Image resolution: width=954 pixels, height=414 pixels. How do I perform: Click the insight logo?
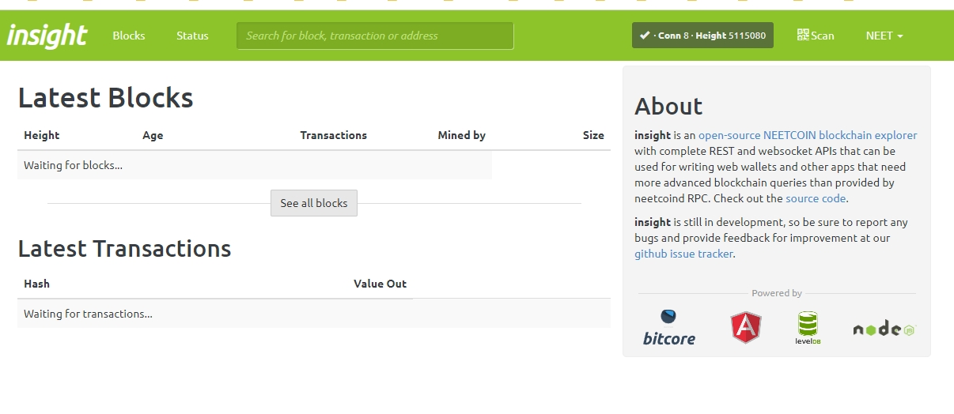47,36
